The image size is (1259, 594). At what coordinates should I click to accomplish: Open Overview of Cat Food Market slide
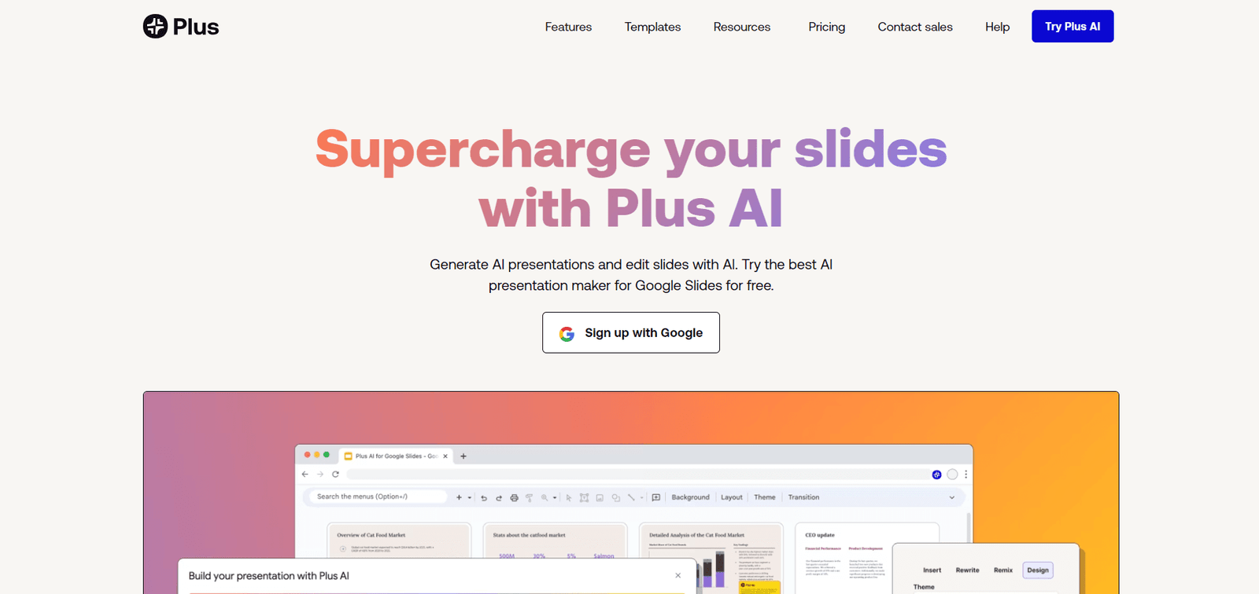(x=399, y=542)
